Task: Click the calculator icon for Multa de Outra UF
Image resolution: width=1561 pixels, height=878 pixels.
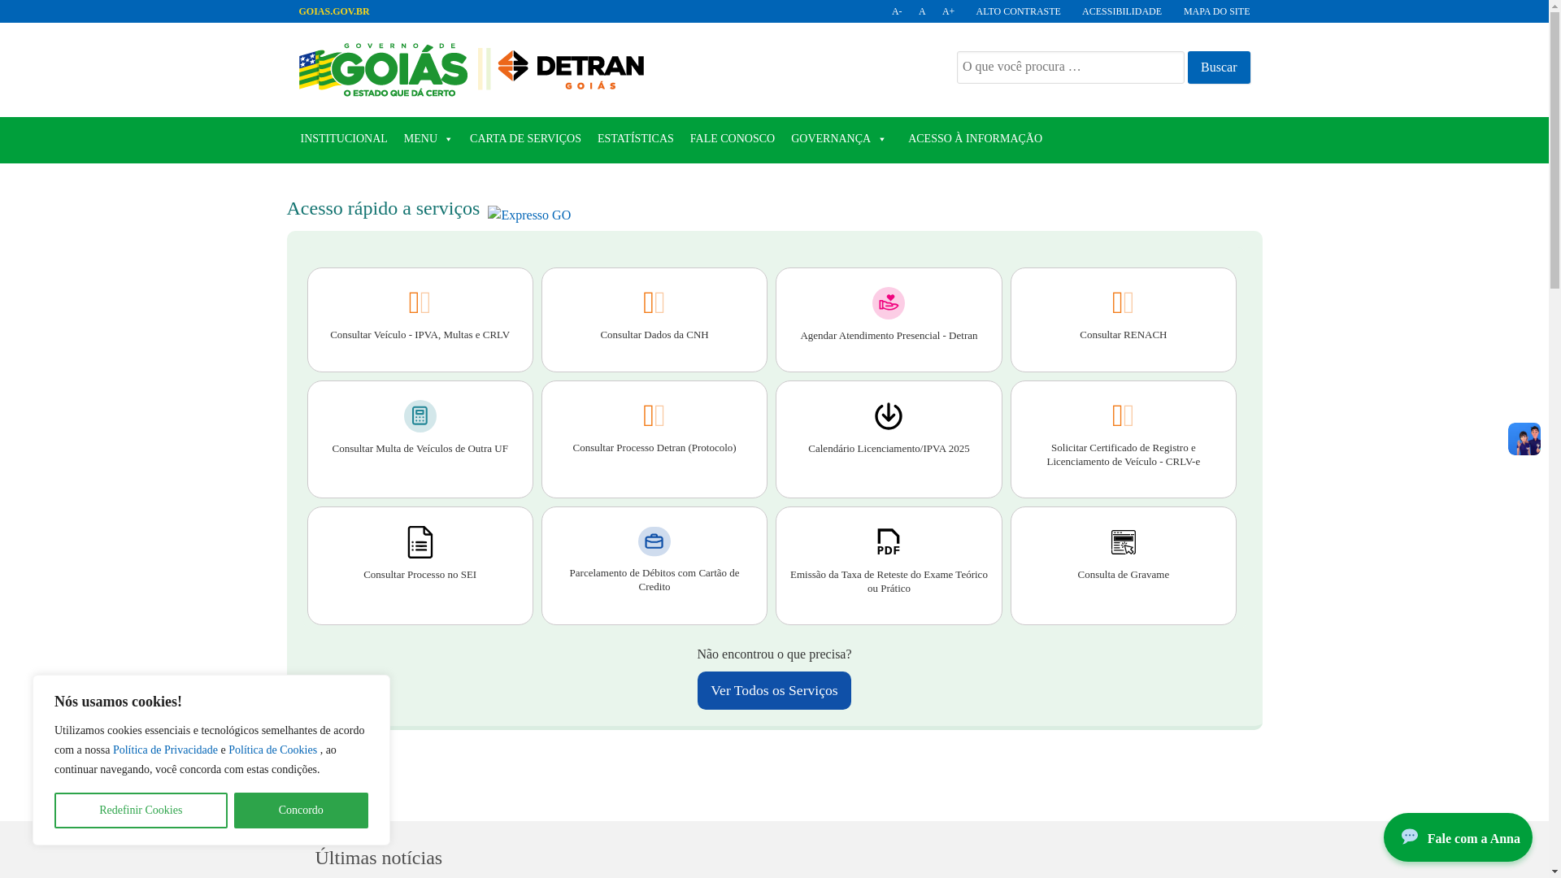Action: [420, 416]
